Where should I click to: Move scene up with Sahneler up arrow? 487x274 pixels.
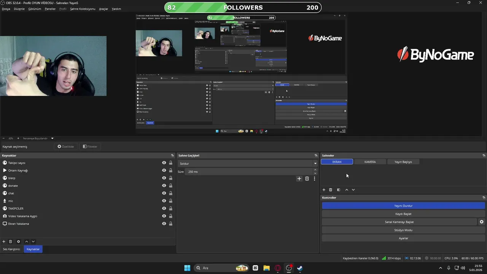click(x=347, y=190)
